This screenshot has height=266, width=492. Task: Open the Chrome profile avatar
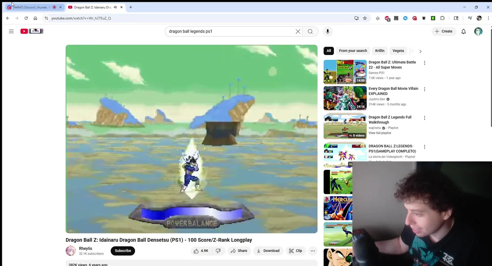click(x=479, y=18)
